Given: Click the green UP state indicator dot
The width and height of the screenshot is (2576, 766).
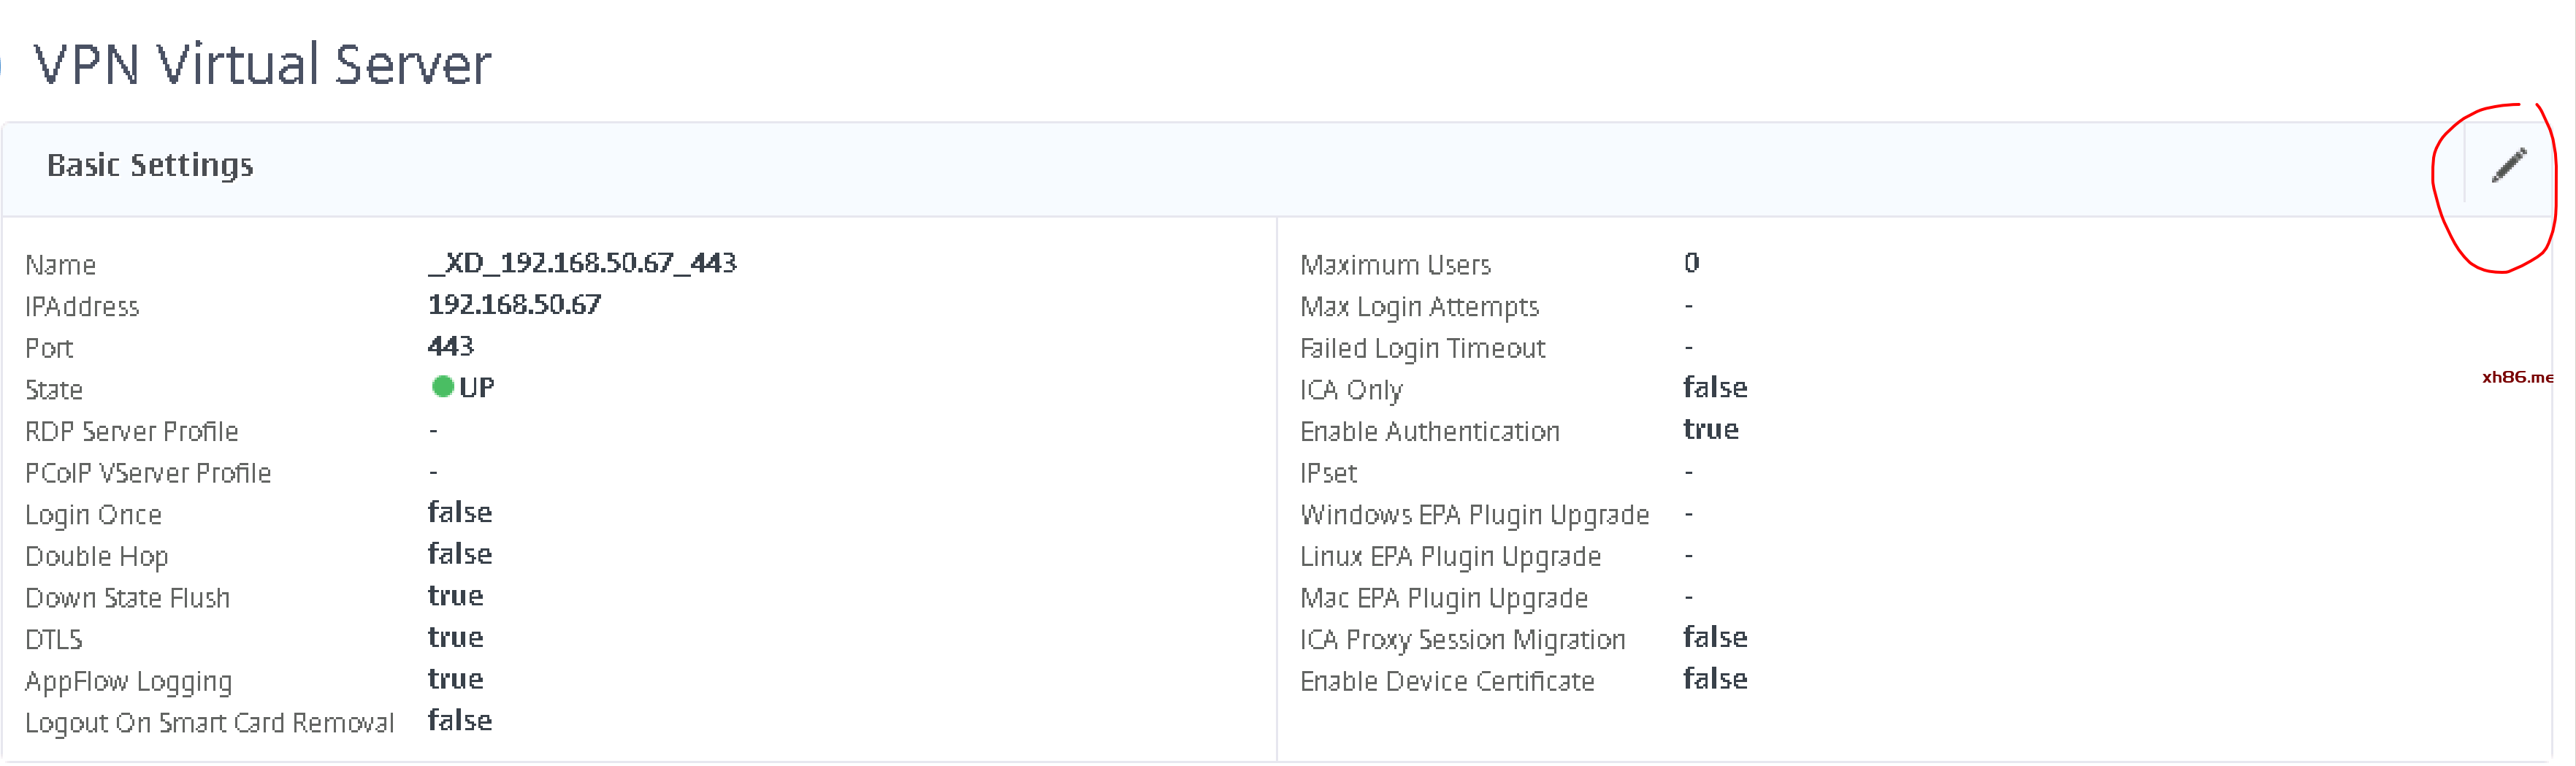Looking at the screenshot, I should click(x=442, y=387).
